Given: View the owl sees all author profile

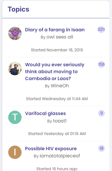Looking at the screenshot, I should (x=60, y=37).
